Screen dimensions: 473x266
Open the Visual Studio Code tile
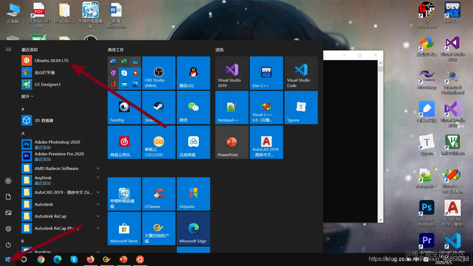pyautogui.click(x=301, y=73)
